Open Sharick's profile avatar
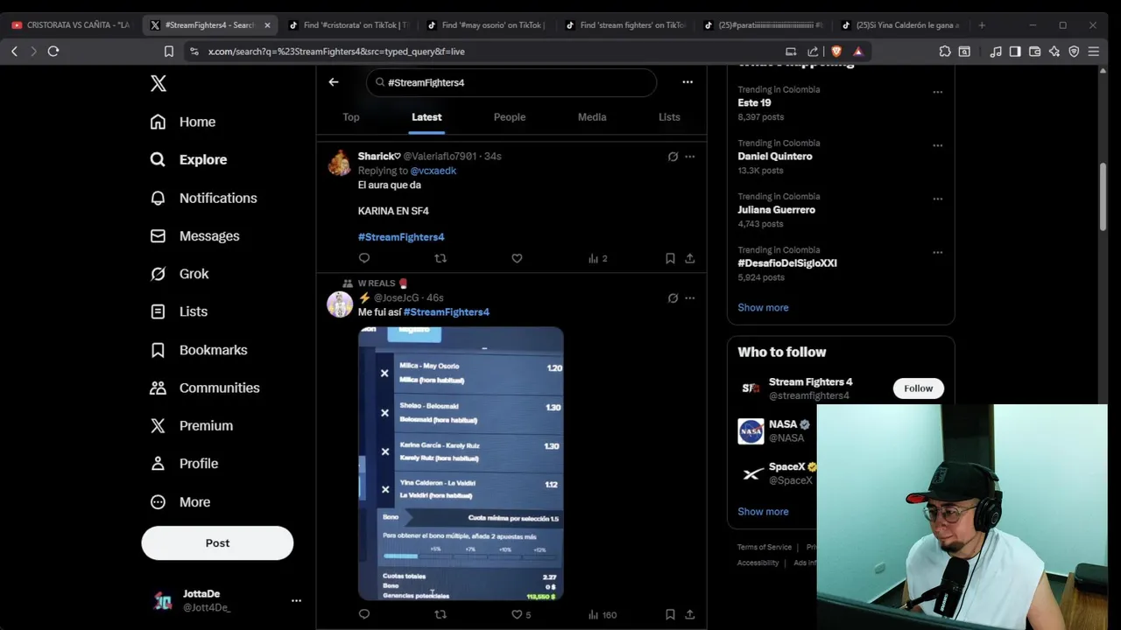The width and height of the screenshot is (1121, 630). click(x=340, y=163)
